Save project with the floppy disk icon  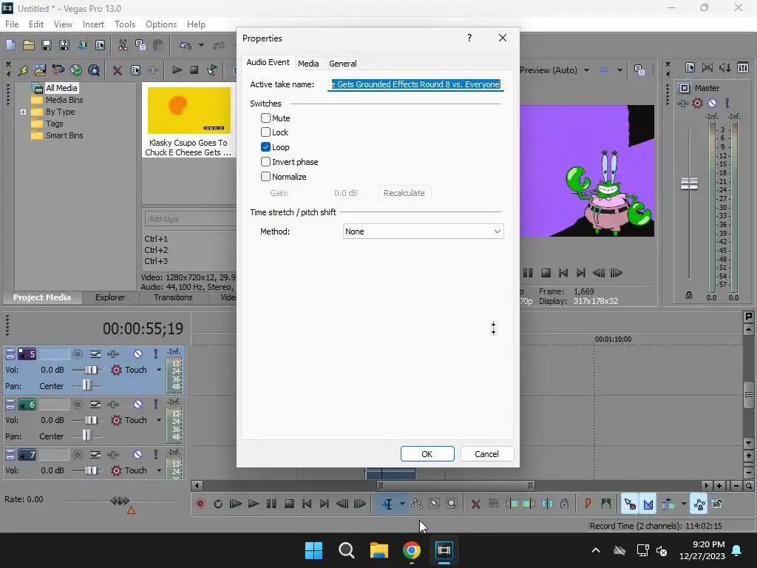coord(47,45)
